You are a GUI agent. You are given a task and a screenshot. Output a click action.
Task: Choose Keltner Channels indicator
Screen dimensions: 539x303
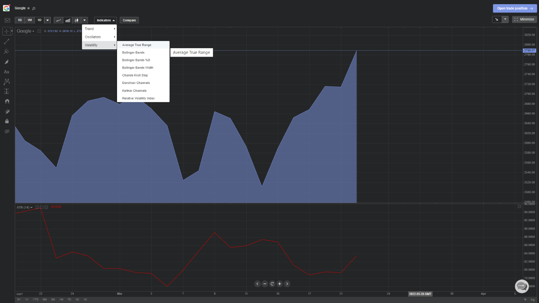tap(134, 91)
